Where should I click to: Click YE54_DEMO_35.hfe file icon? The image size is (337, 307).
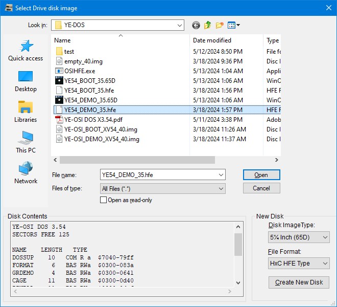click(x=59, y=109)
